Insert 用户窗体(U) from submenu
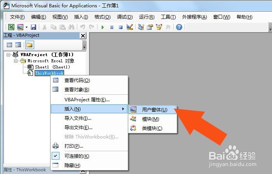272x174 pixels. tap(152, 109)
